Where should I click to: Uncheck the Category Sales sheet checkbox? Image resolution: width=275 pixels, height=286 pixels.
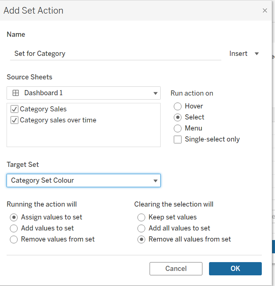14,109
